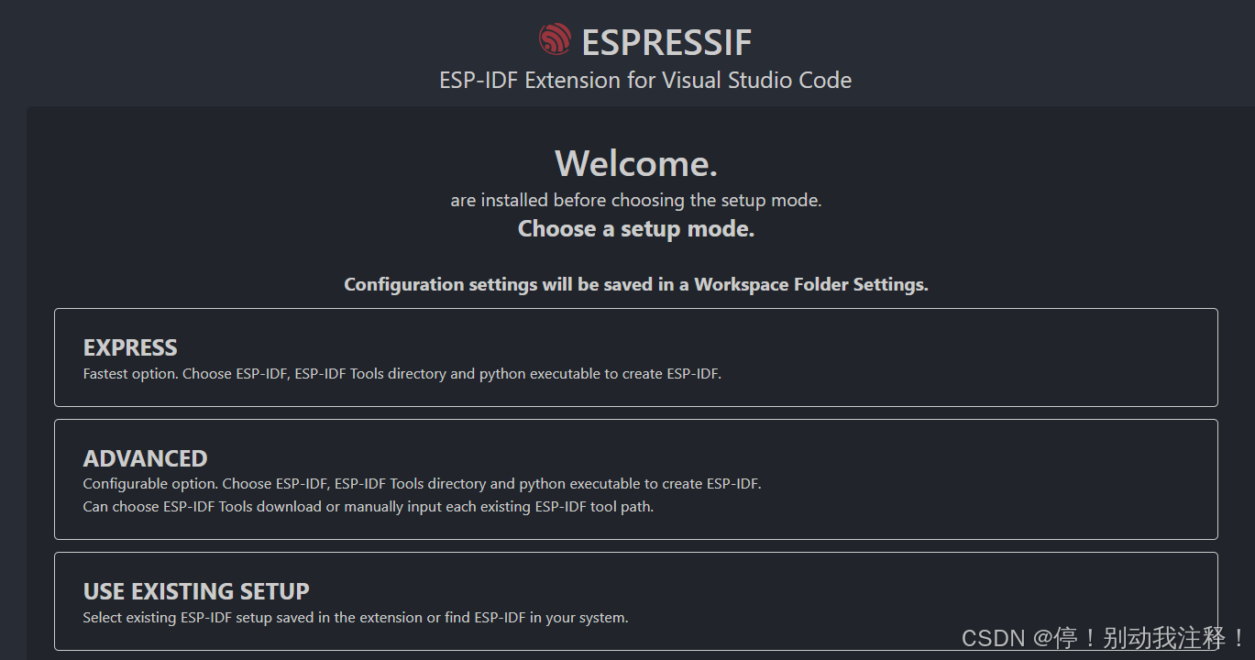Image resolution: width=1255 pixels, height=660 pixels.
Task: Click the EXPRESS heading label
Action: 129,347
